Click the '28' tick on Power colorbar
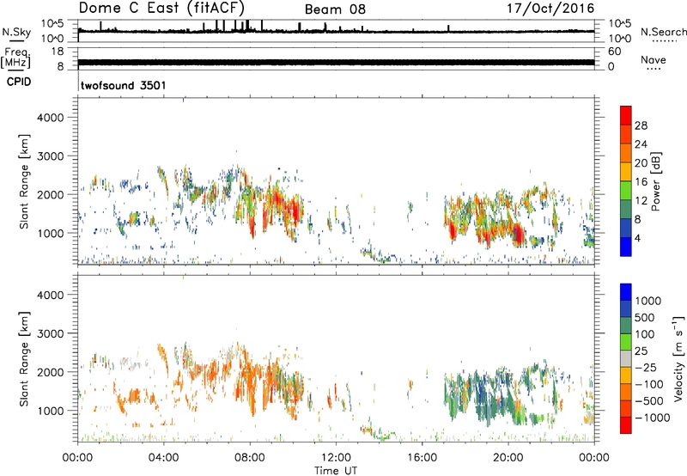This screenshot has height=476, width=687. (641, 125)
